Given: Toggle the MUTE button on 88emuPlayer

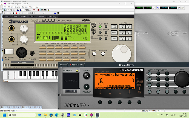Looking at the screenshot, I should 167,92.
